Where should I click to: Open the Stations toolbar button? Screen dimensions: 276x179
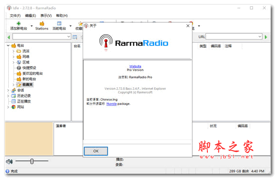point(42,26)
